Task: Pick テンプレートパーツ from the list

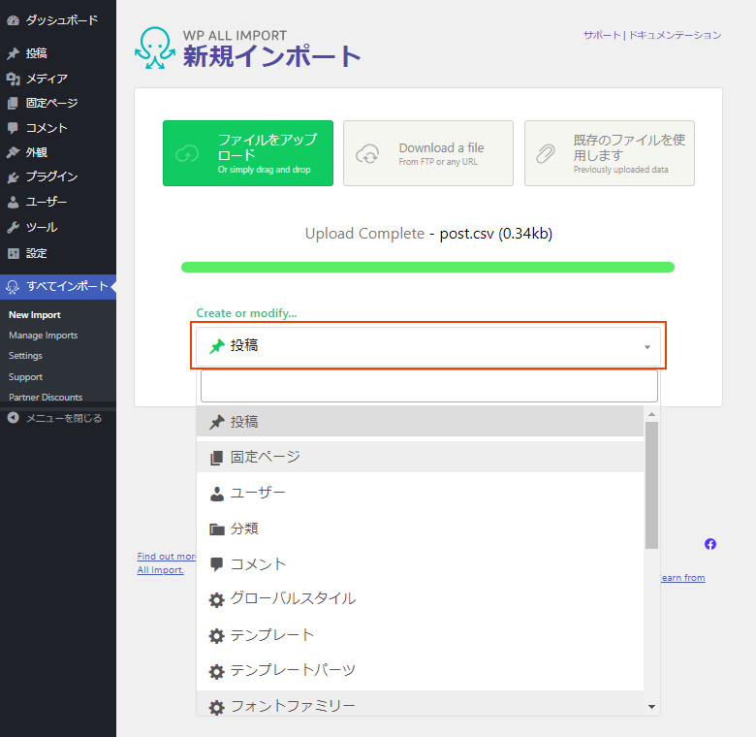Action: pos(292,670)
